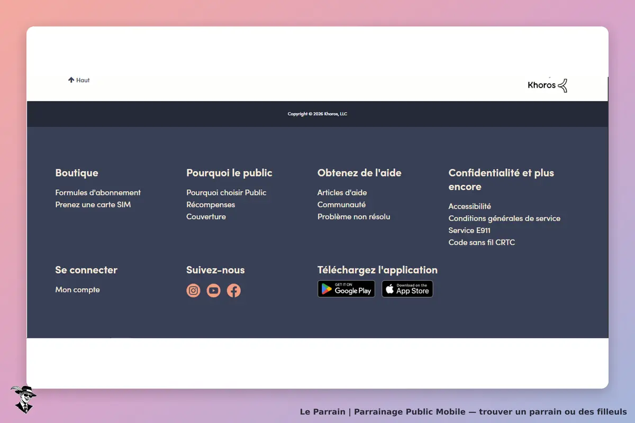Open Articles d'aide link

pos(342,192)
